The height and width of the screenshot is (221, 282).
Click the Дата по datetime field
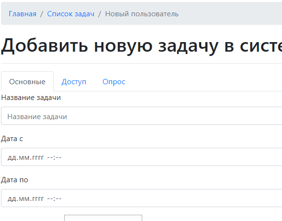click(x=142, y=198)
